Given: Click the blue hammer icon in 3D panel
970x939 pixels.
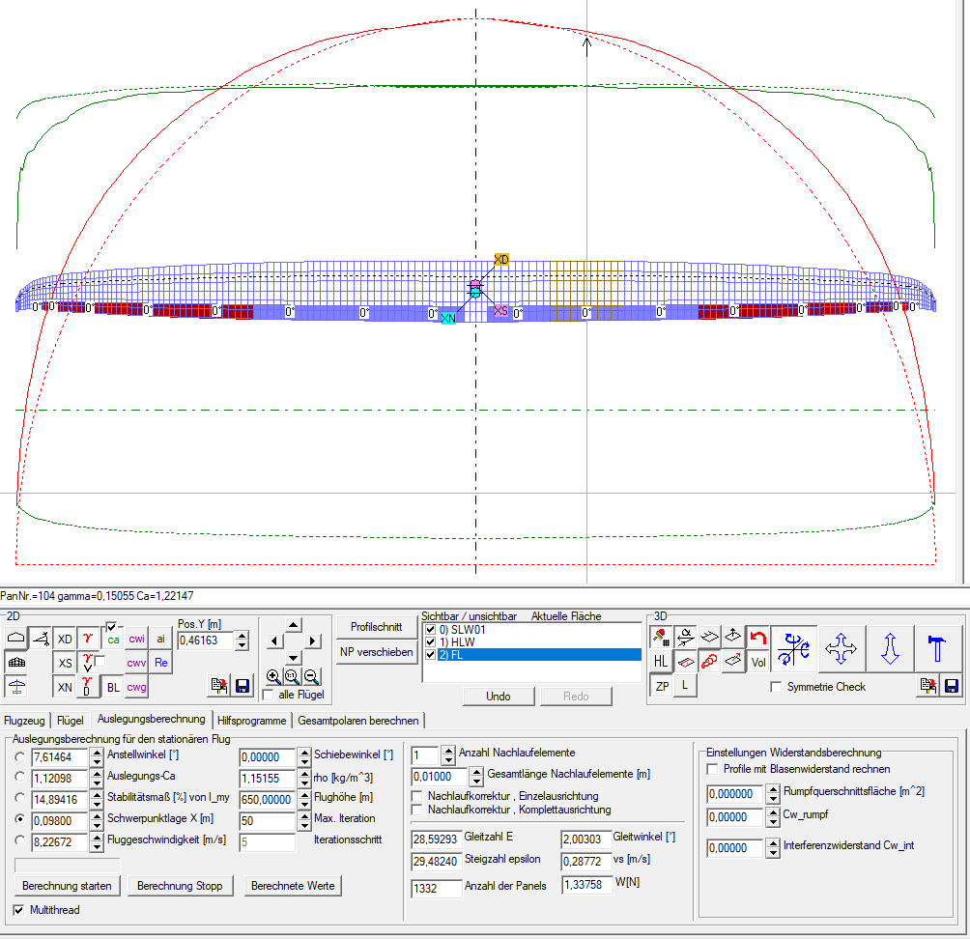Looking at the screenshot, I should tap(937, 648).
